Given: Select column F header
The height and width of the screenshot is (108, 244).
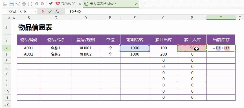Looking at the screenshot, I should (x=135, y=18).
